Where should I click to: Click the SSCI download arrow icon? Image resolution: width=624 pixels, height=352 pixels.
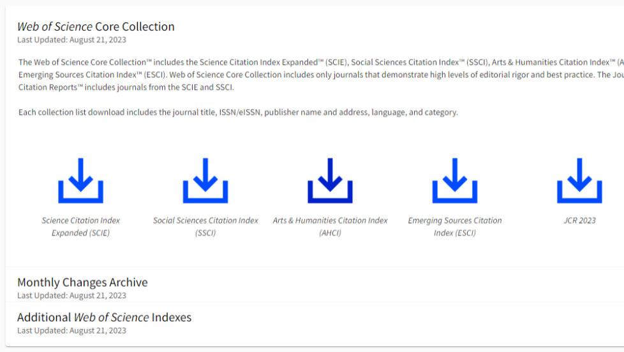(x=205, y=181)
